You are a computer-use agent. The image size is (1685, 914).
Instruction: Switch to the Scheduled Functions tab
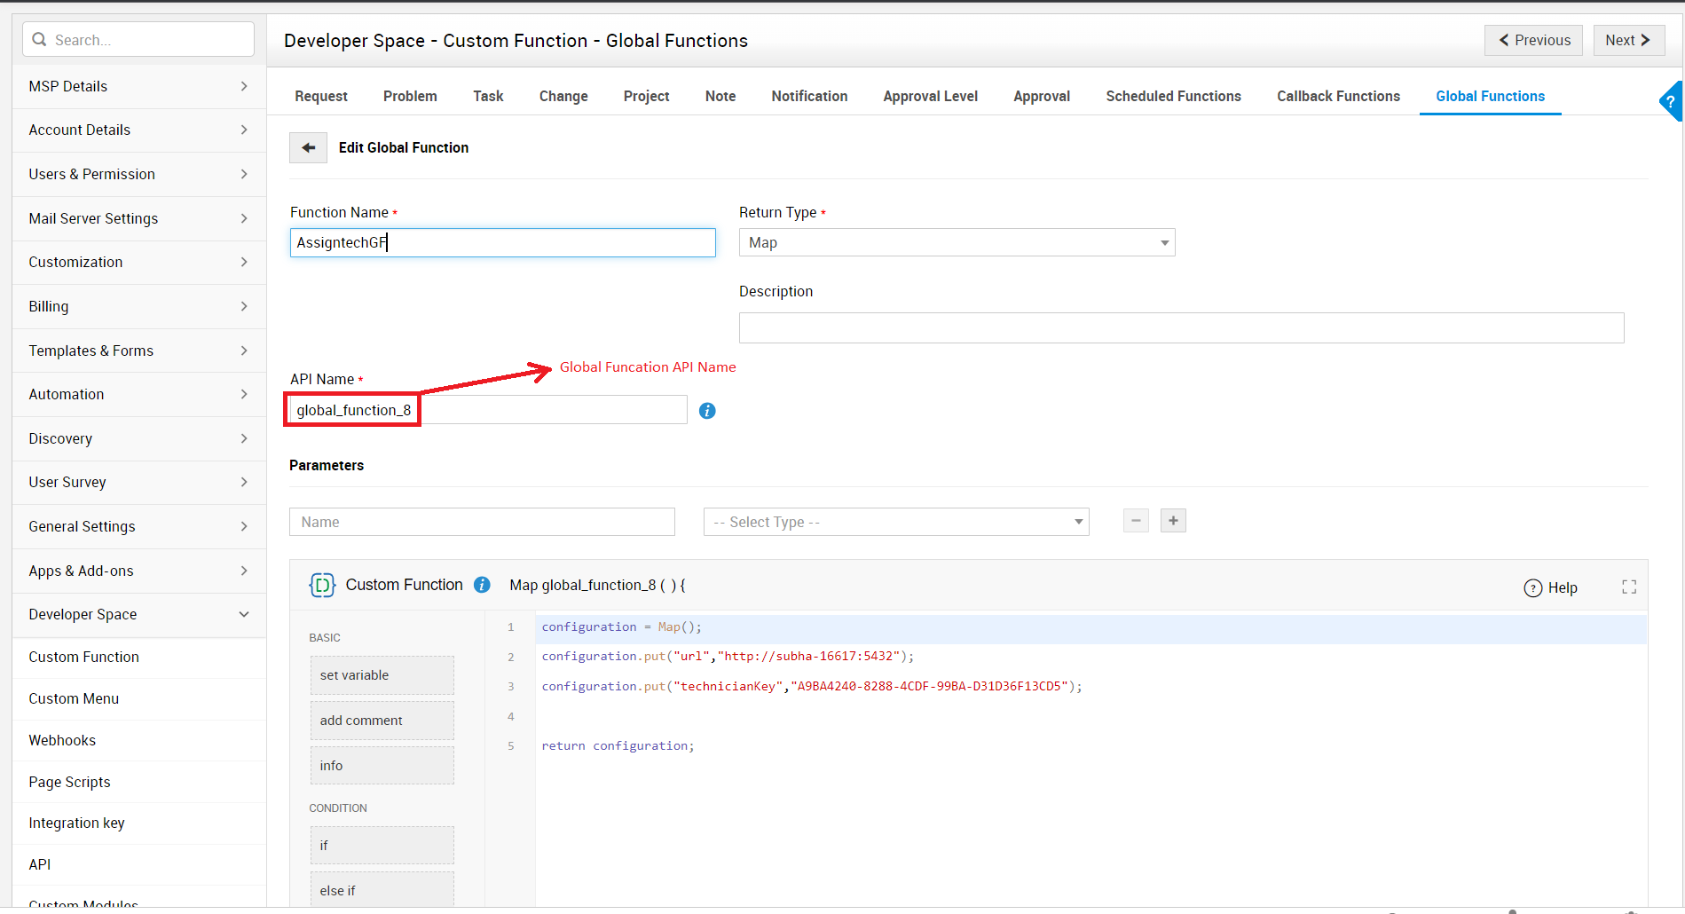[1173, 96]
